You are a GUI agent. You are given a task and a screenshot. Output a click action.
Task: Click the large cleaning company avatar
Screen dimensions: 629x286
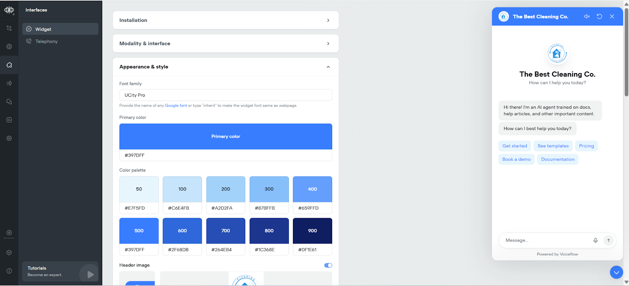pos(557,53)
